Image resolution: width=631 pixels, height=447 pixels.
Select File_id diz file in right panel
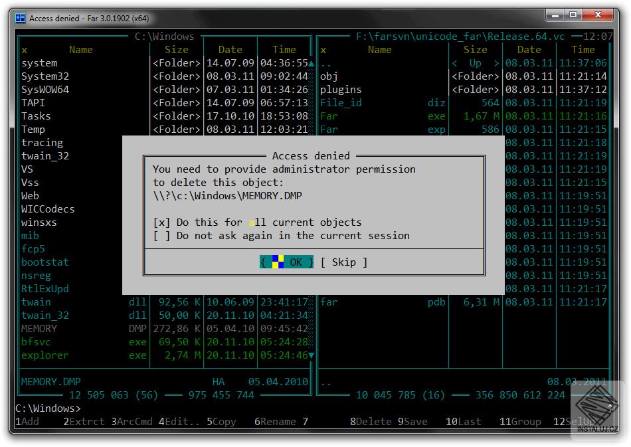pyautogui.click(x=463, y=103)
